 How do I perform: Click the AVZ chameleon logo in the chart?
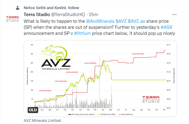(x=56, y=57)
